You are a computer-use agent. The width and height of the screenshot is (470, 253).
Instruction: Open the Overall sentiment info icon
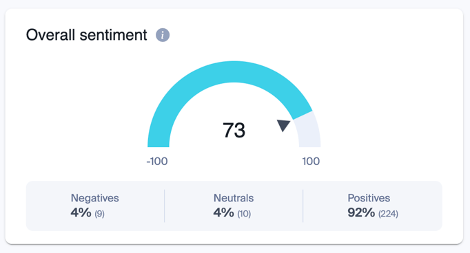[163, 35]
